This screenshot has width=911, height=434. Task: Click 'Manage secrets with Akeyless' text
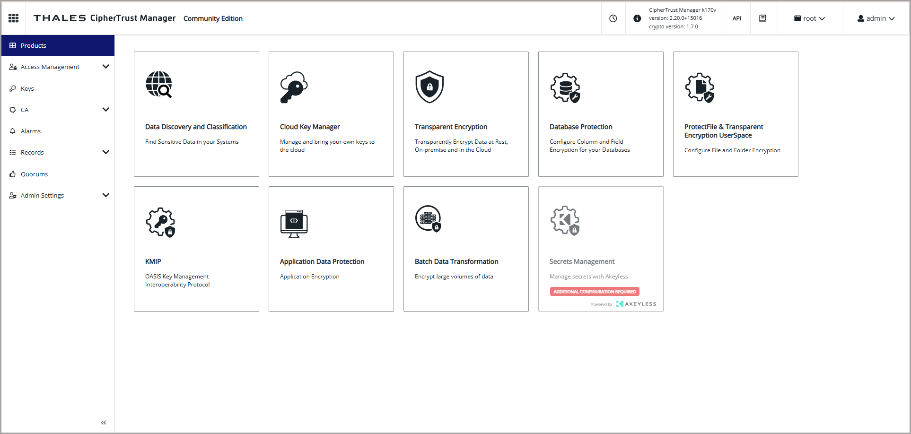(588, 277)
